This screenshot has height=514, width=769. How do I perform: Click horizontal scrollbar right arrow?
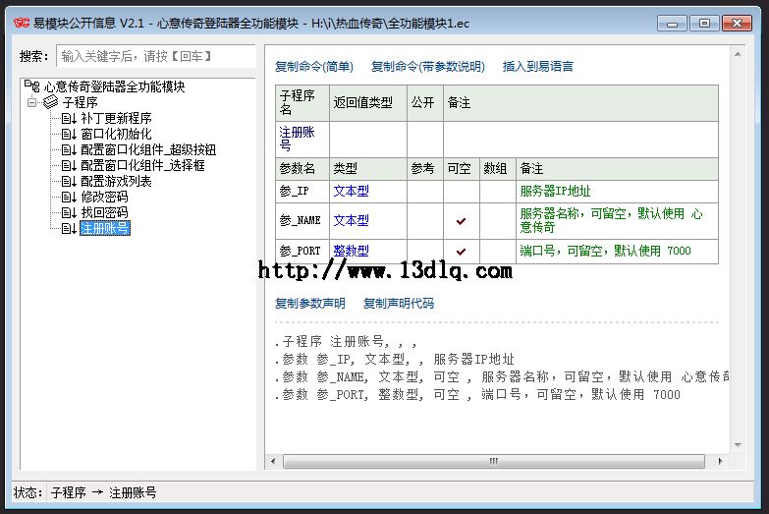point(720,461)
